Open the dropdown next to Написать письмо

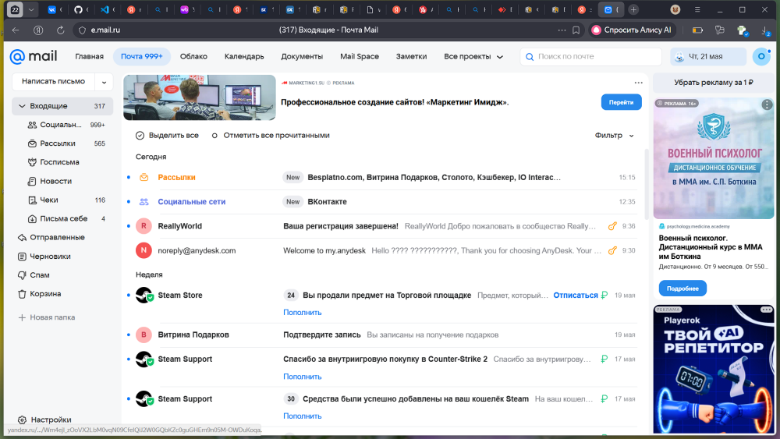104,82
